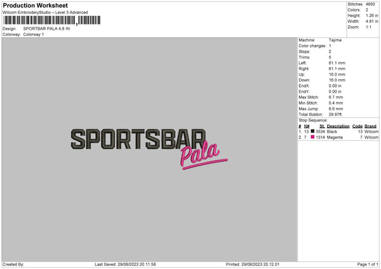This screenshot has width=381, height=269.
Task: Click the magenta thread color swatch
Action: tap(312, 137)
